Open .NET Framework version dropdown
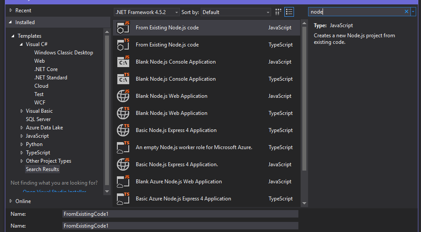Screen dimensions: 421x232 click(147, 12)
